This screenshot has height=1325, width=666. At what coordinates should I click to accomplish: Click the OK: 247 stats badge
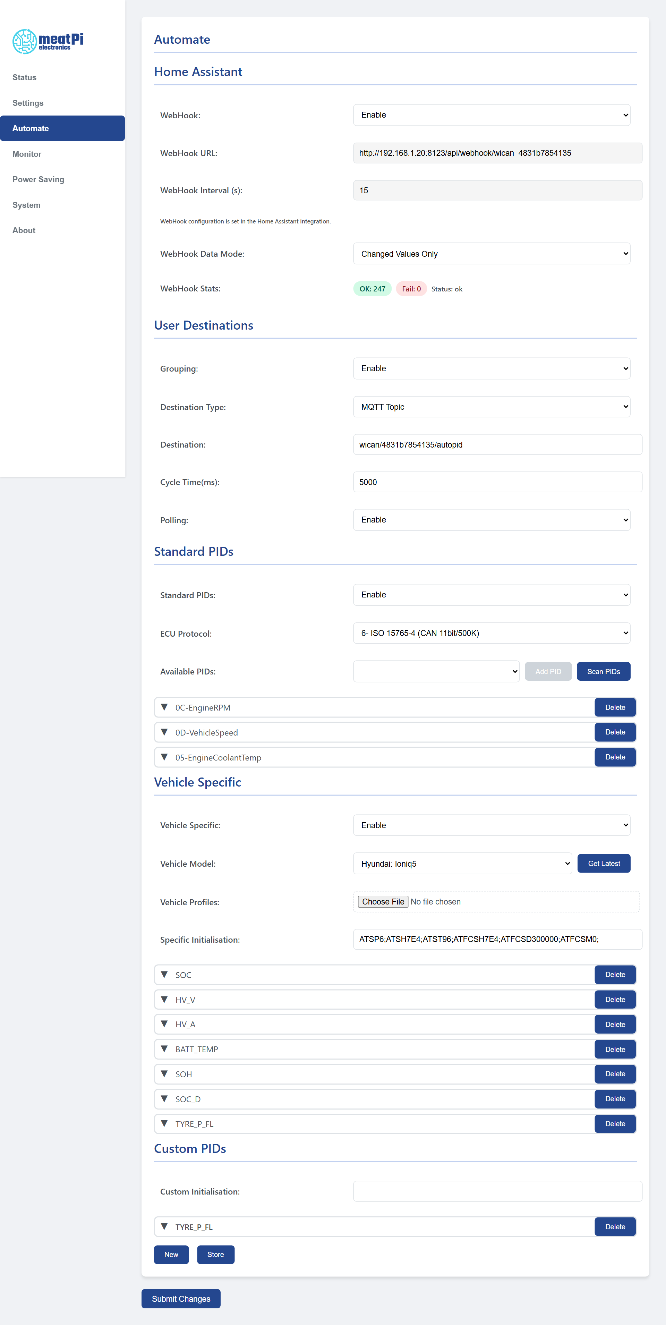click(372, 289)
